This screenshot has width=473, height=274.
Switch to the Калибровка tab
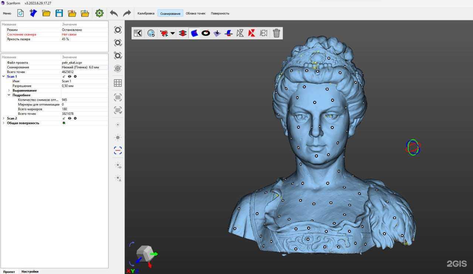(146, 13)
